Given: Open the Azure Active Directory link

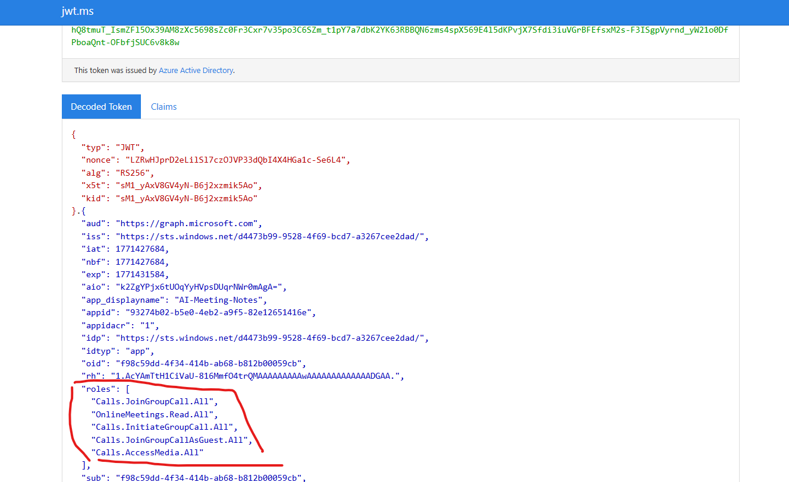Looking at the screenshot, I should point(196,70).
